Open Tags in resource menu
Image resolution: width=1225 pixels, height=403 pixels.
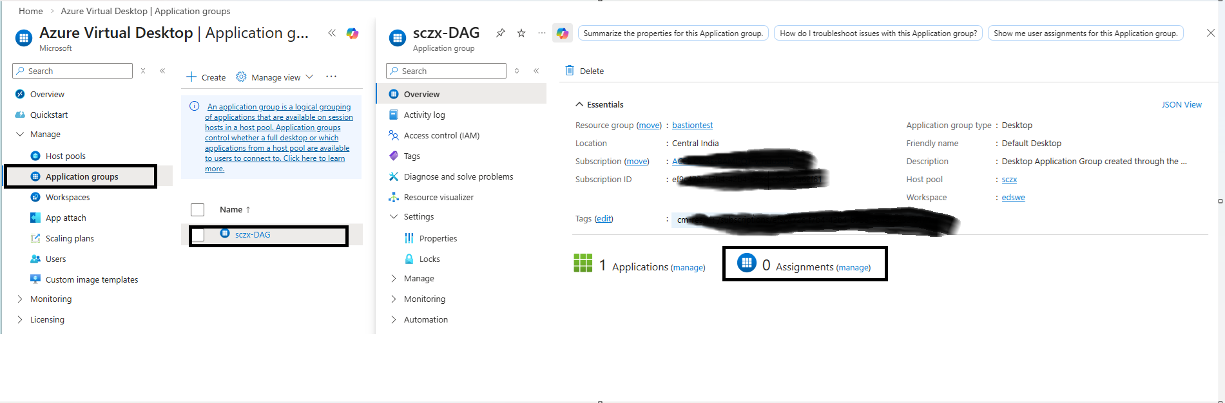[x=411, y=156]
